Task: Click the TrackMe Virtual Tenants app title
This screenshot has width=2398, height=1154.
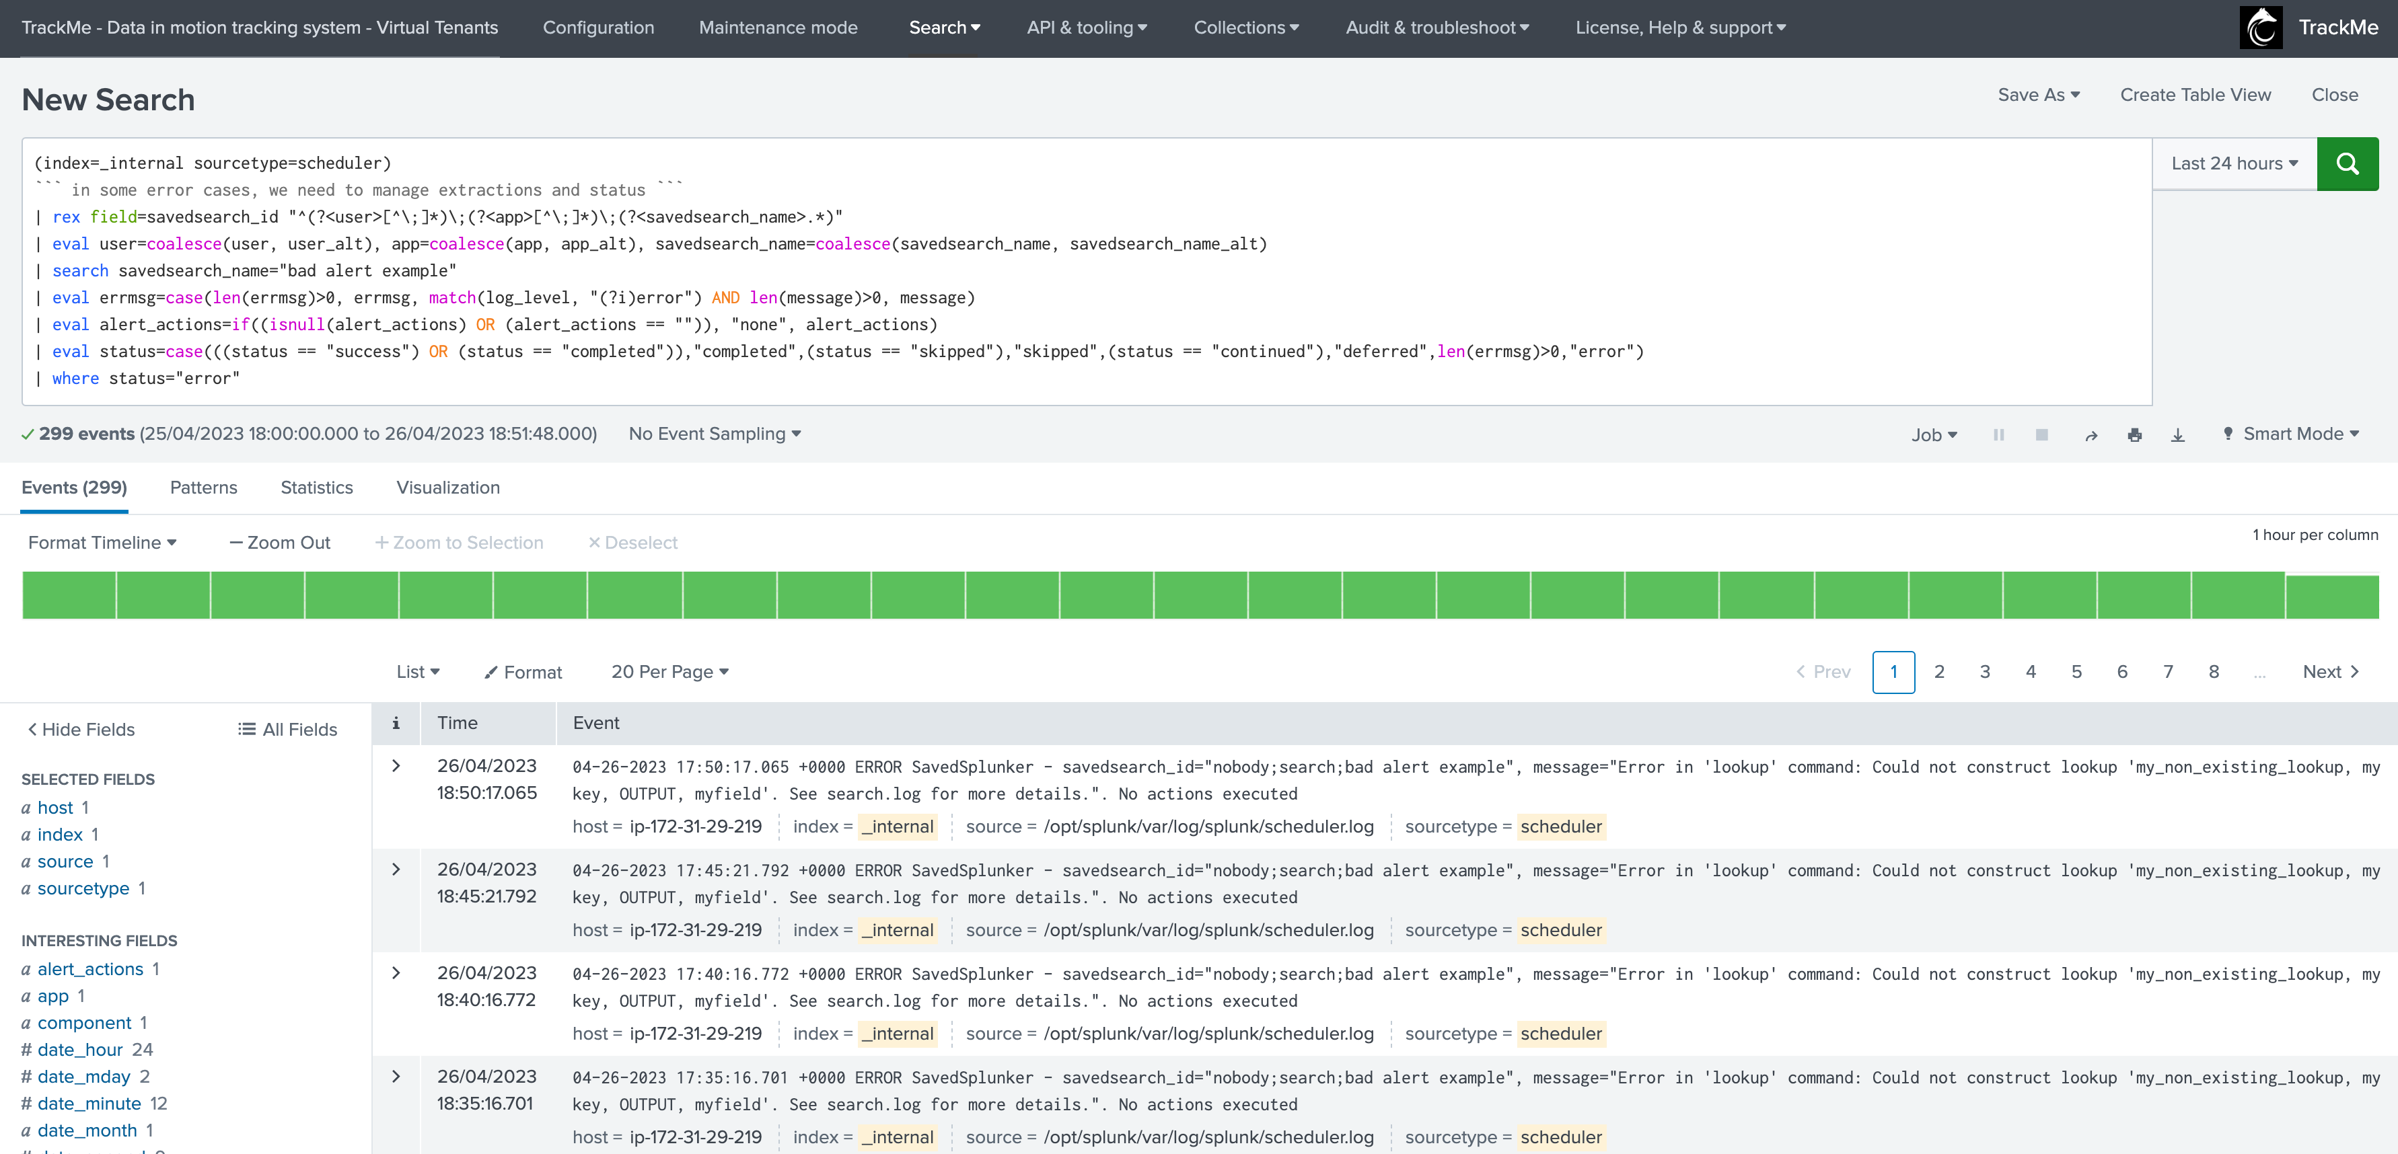Action: point(260,28)
